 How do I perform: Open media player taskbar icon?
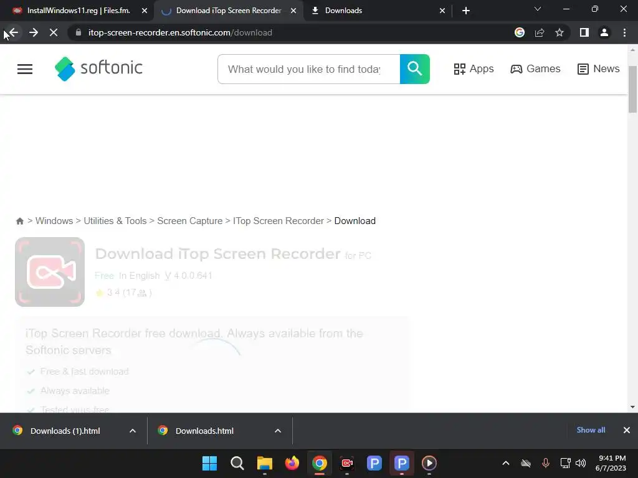pyautogui.click(x=429, y=463)
